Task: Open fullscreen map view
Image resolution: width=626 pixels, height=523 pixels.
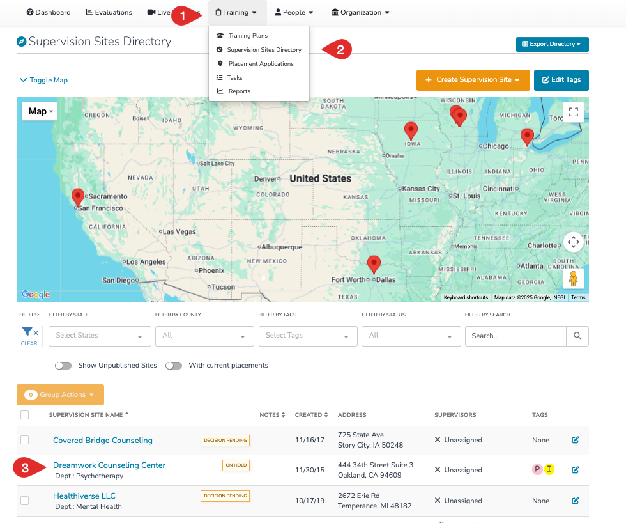Action: [574, 112]
